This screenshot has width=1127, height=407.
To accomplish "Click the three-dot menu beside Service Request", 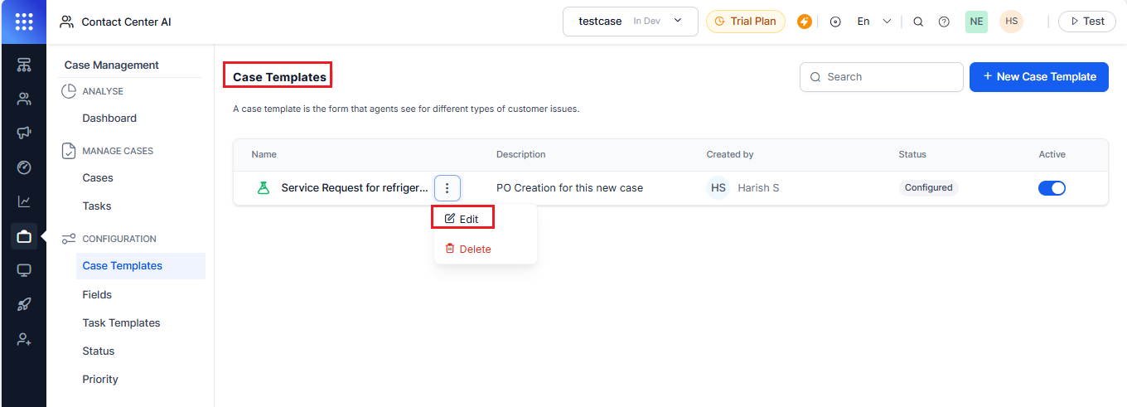I will (x=447, y=188).
